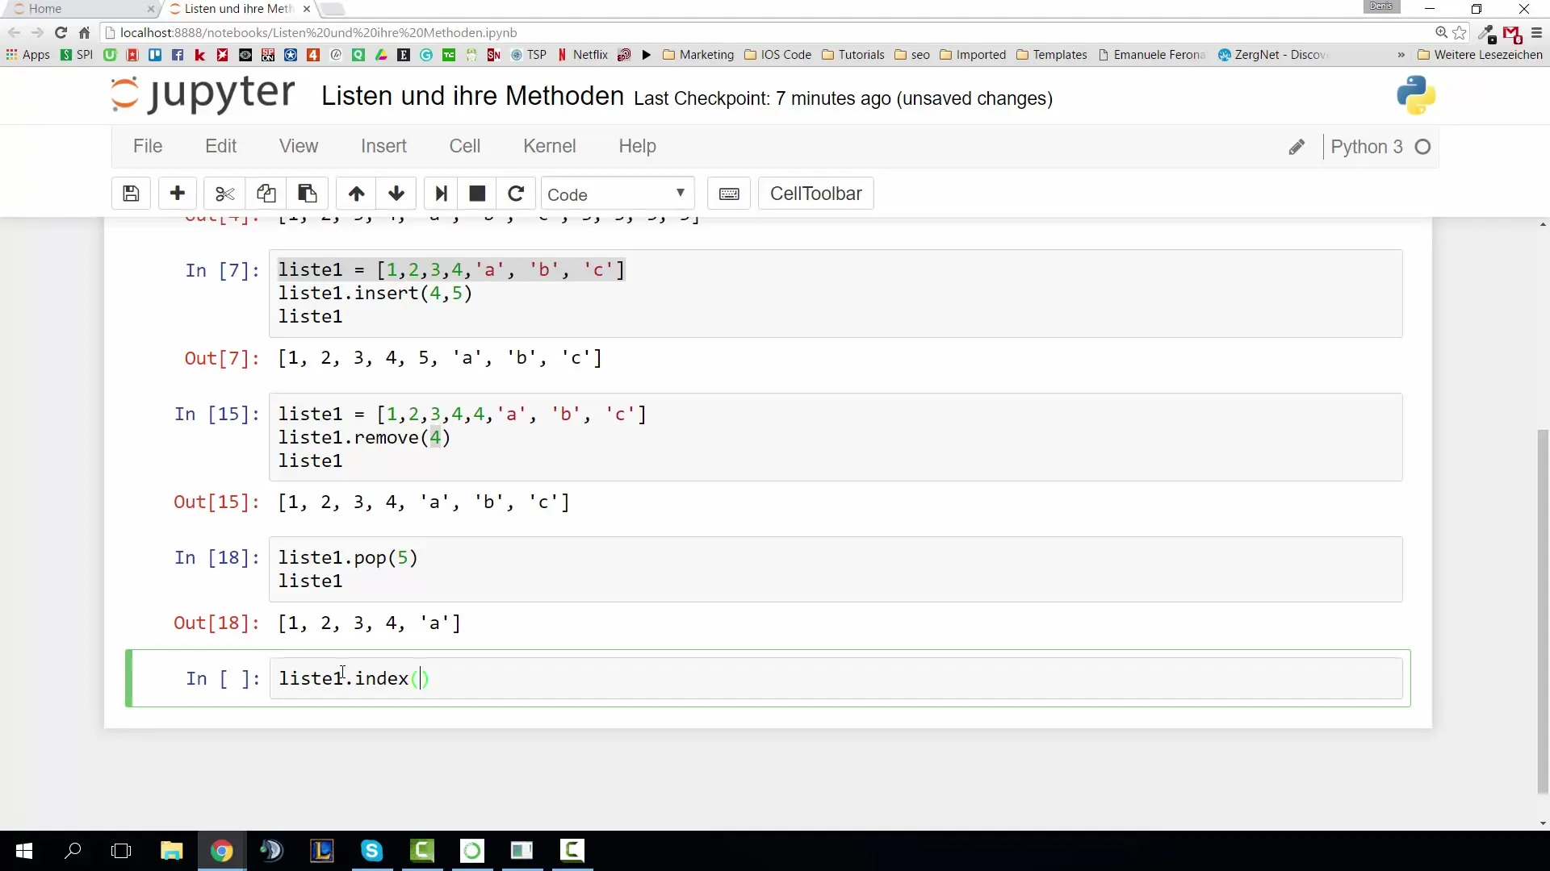This screenshot has height=871, width=1550.
Task: Restart the kernel icon
Action: (516, 194)
